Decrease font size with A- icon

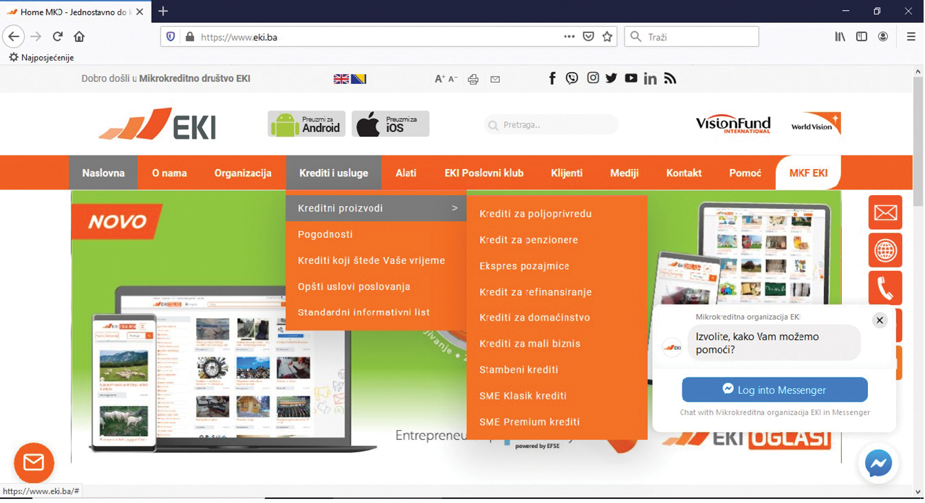453,79
